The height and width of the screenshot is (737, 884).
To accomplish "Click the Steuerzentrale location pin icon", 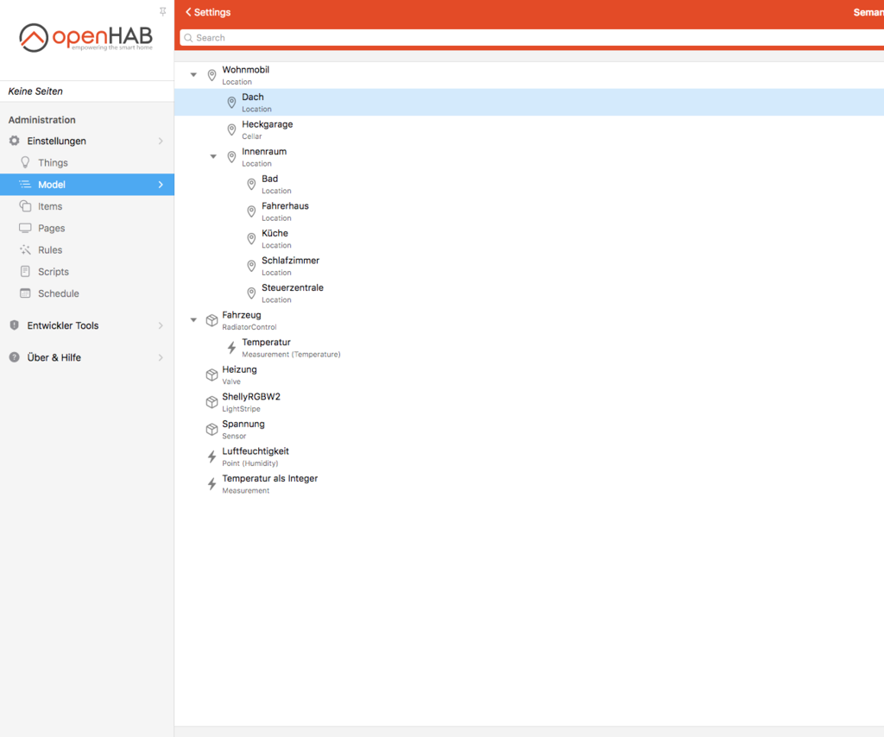I will (251, 293).
